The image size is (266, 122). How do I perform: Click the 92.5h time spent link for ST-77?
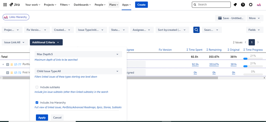[195, 64]
